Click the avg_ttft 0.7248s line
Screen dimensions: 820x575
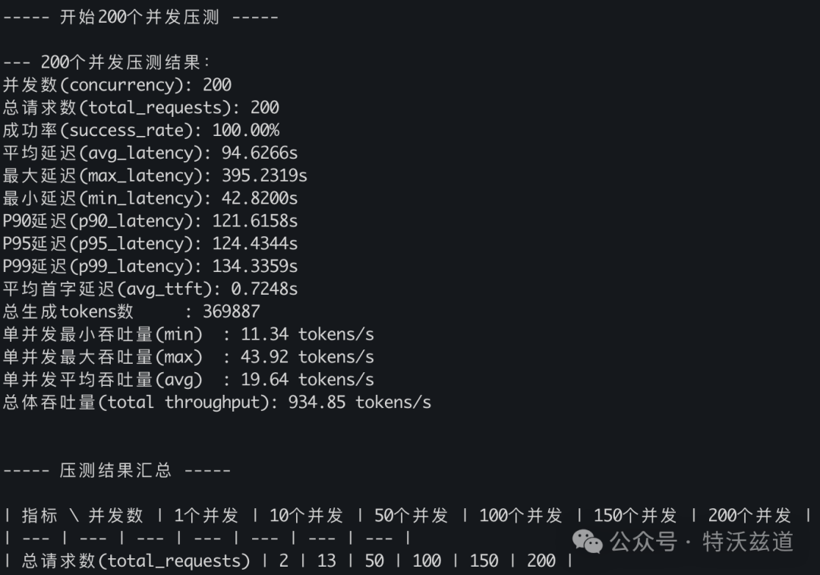[x=150, y=289]
